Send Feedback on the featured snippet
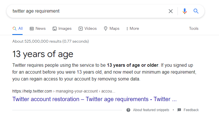The image size is (219, 116). tap(191, 110)
